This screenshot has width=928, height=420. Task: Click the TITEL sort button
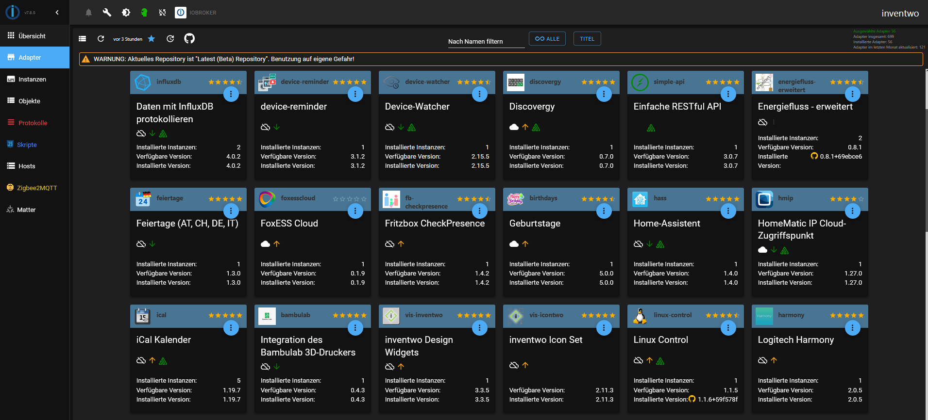tap(587, 39)
